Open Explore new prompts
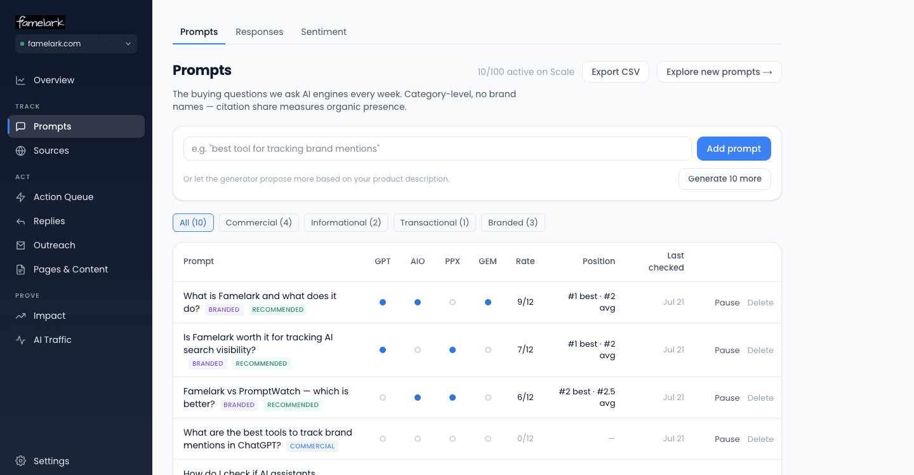The width and height of the screenshot is (914, 475). [719, 72]
